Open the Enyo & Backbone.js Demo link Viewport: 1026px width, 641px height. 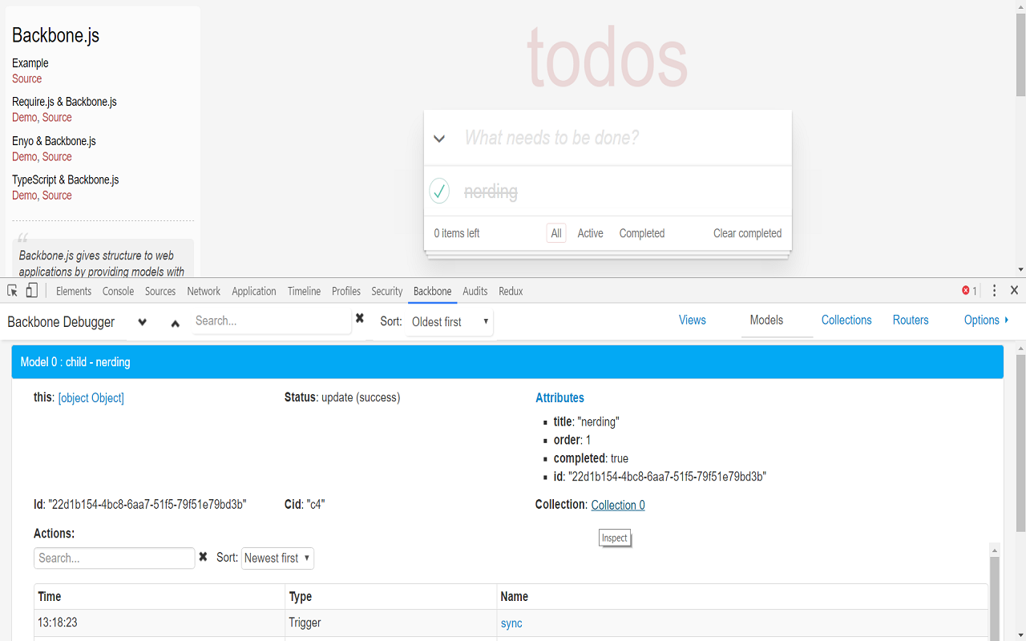24,156
